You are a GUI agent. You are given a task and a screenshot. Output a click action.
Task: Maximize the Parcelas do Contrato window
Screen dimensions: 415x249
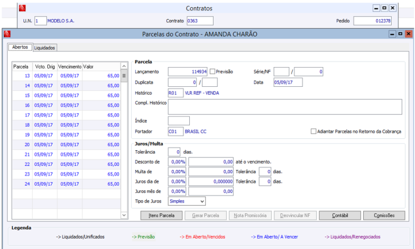click(x=400, y=34)
